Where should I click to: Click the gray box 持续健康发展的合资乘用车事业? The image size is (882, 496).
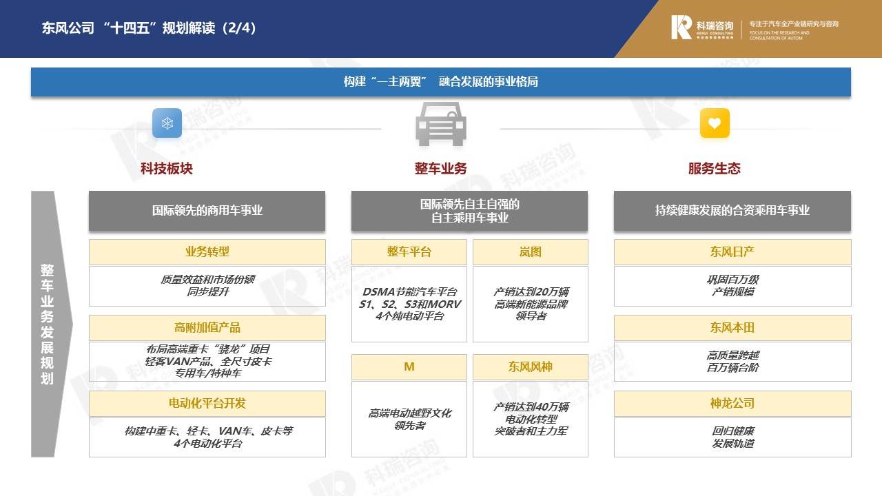tap(732, 210)
